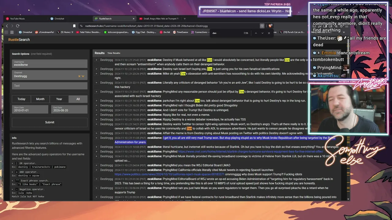Click the bookmark icon in address bar
This screenshot has height=220, width=392.
74,26
